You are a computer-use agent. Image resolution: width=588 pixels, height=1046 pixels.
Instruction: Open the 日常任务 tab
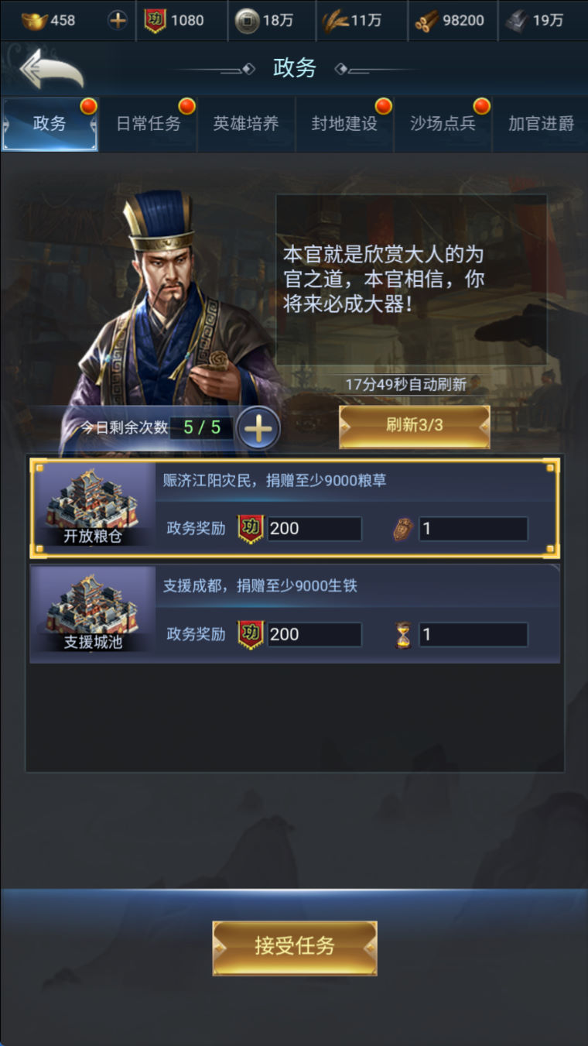click(x=148, y=124)
